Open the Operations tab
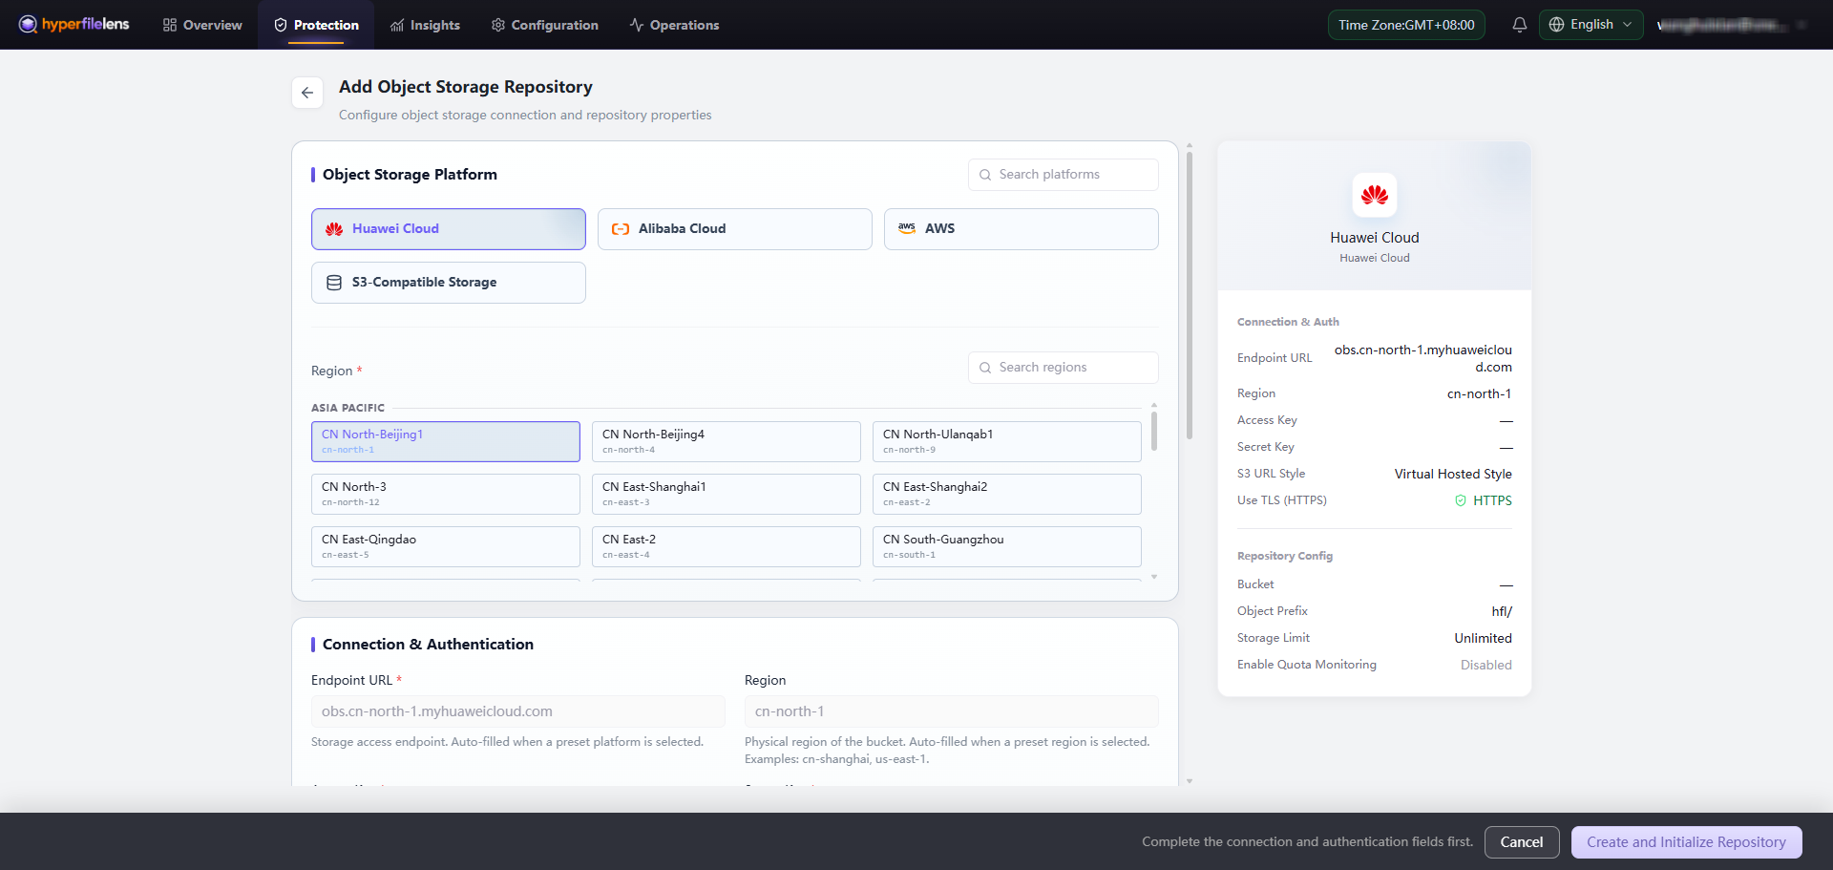 click(x=674, y=25)
